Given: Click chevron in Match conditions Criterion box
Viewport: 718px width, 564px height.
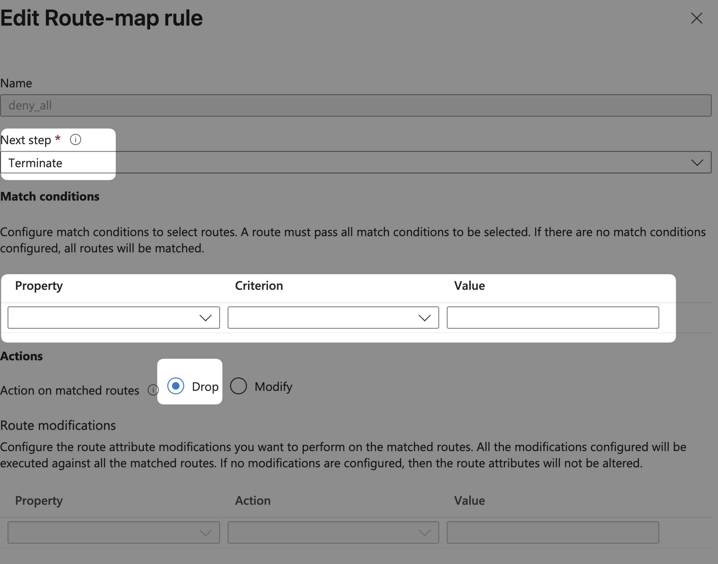Looking at the screenshot, I should click(425, 318).
